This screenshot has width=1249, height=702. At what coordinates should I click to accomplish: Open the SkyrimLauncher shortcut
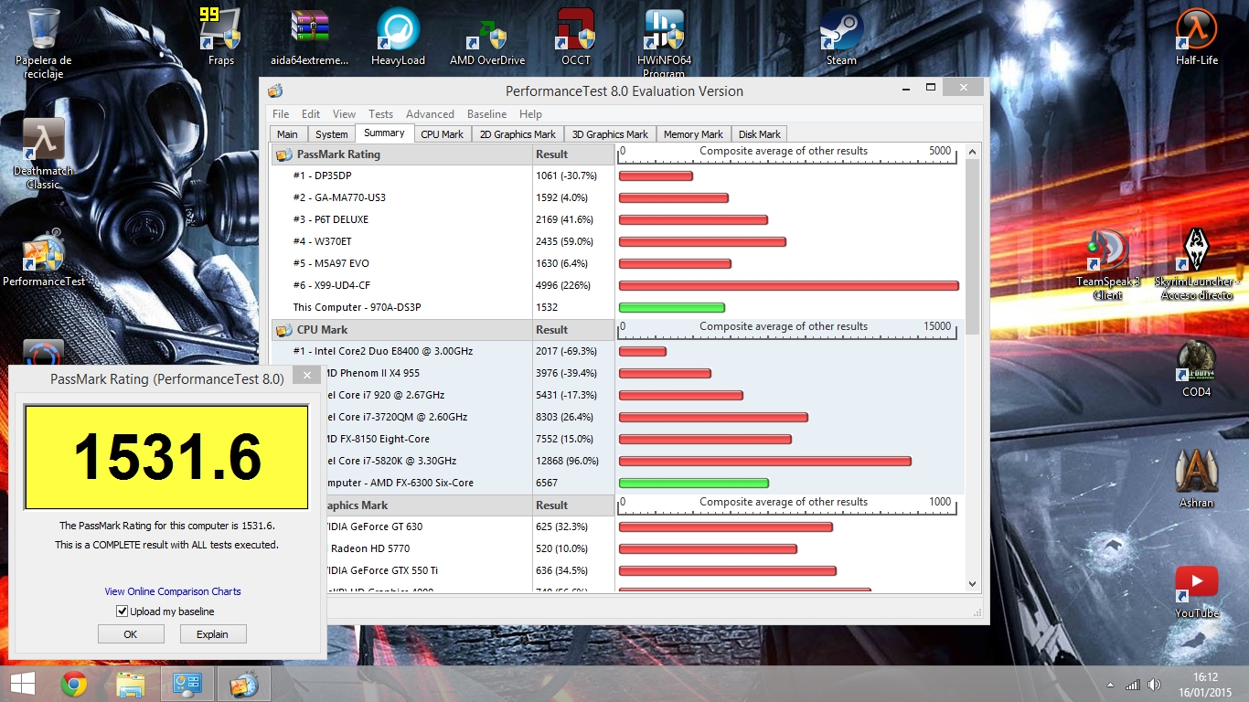tap(1197, 265)
